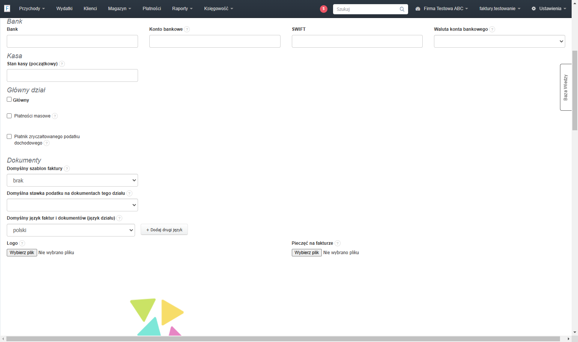Open the language dropdown showing polski
Image resolution: width=578 pixels, height=342 pixels.
(71, 230)
